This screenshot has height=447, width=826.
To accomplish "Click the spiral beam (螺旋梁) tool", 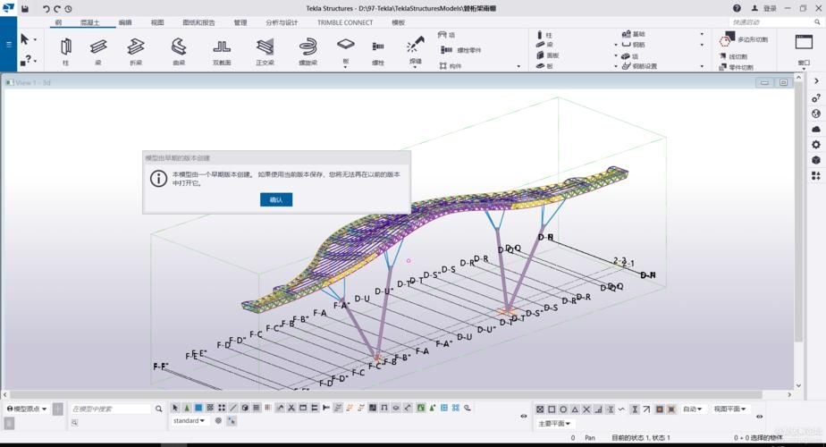I will (x=308, y=50).
